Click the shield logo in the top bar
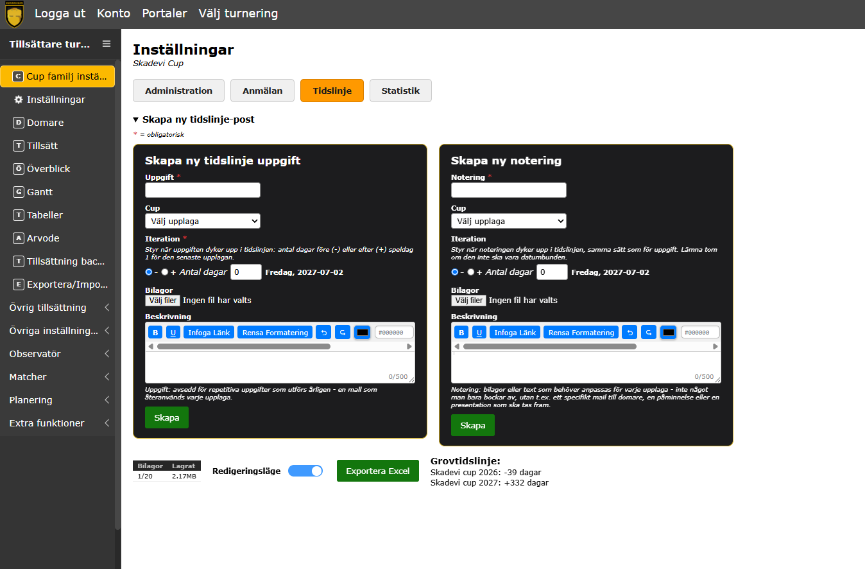Image resolution: width=865 pixels, height=569 pixels. point(14,14)
